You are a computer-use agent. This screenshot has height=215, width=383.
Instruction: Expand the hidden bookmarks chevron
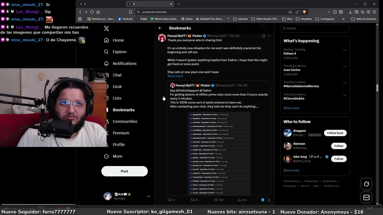pyautogui.click(x=344, y=19)
